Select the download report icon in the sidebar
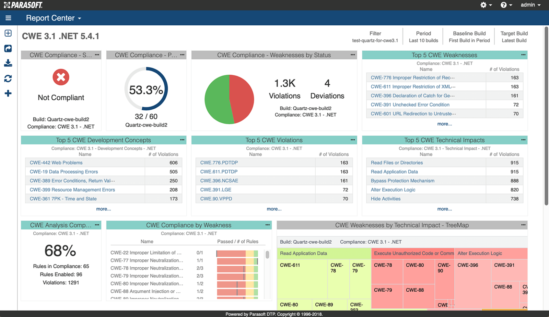549x317 pixels. coord(8,63)
